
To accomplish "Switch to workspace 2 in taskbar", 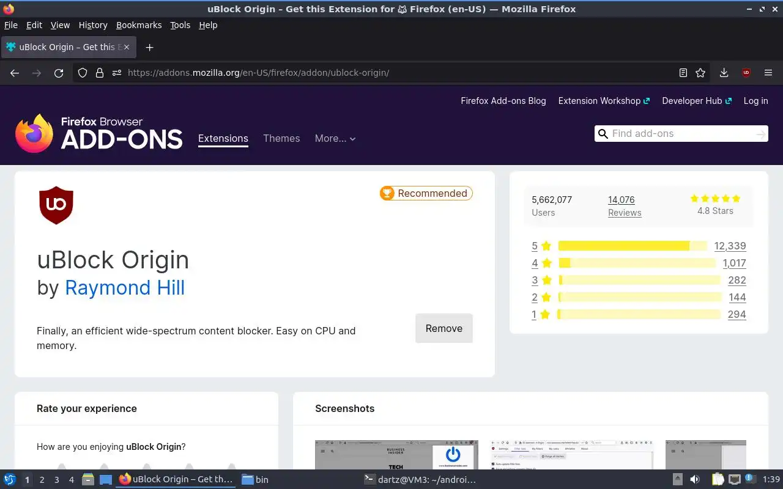I will tap(42, 480).
